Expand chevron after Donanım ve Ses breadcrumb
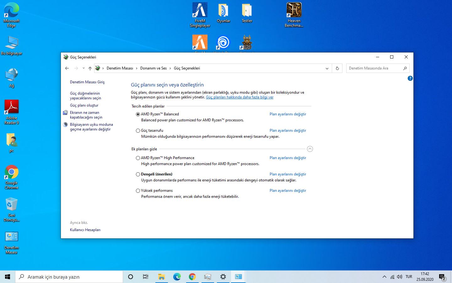 [170, 68]
